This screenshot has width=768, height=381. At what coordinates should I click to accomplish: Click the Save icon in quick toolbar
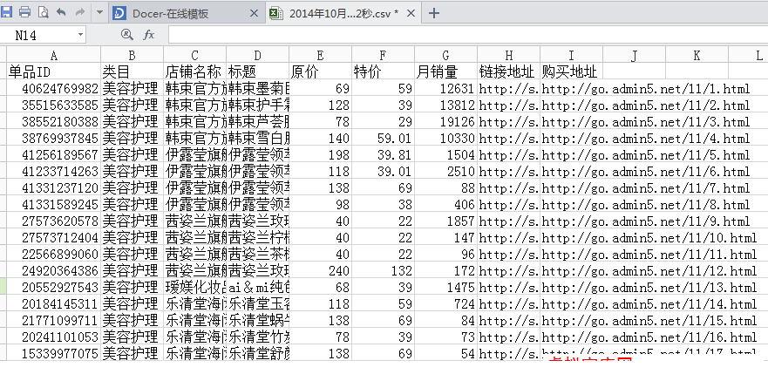point(9,12)
